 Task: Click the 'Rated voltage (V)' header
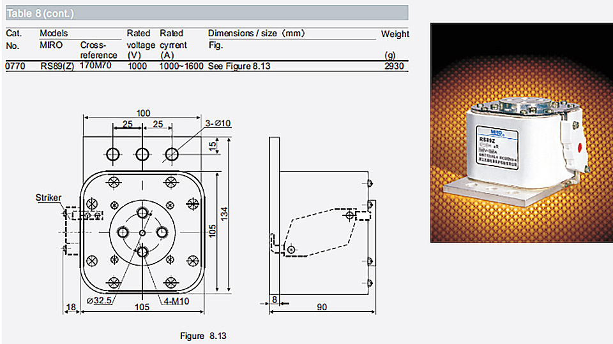(x=140, y=44)
